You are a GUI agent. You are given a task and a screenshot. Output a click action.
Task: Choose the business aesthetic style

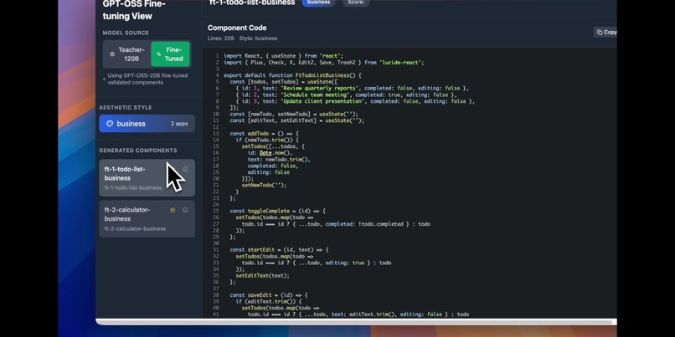tap(147, 124)
